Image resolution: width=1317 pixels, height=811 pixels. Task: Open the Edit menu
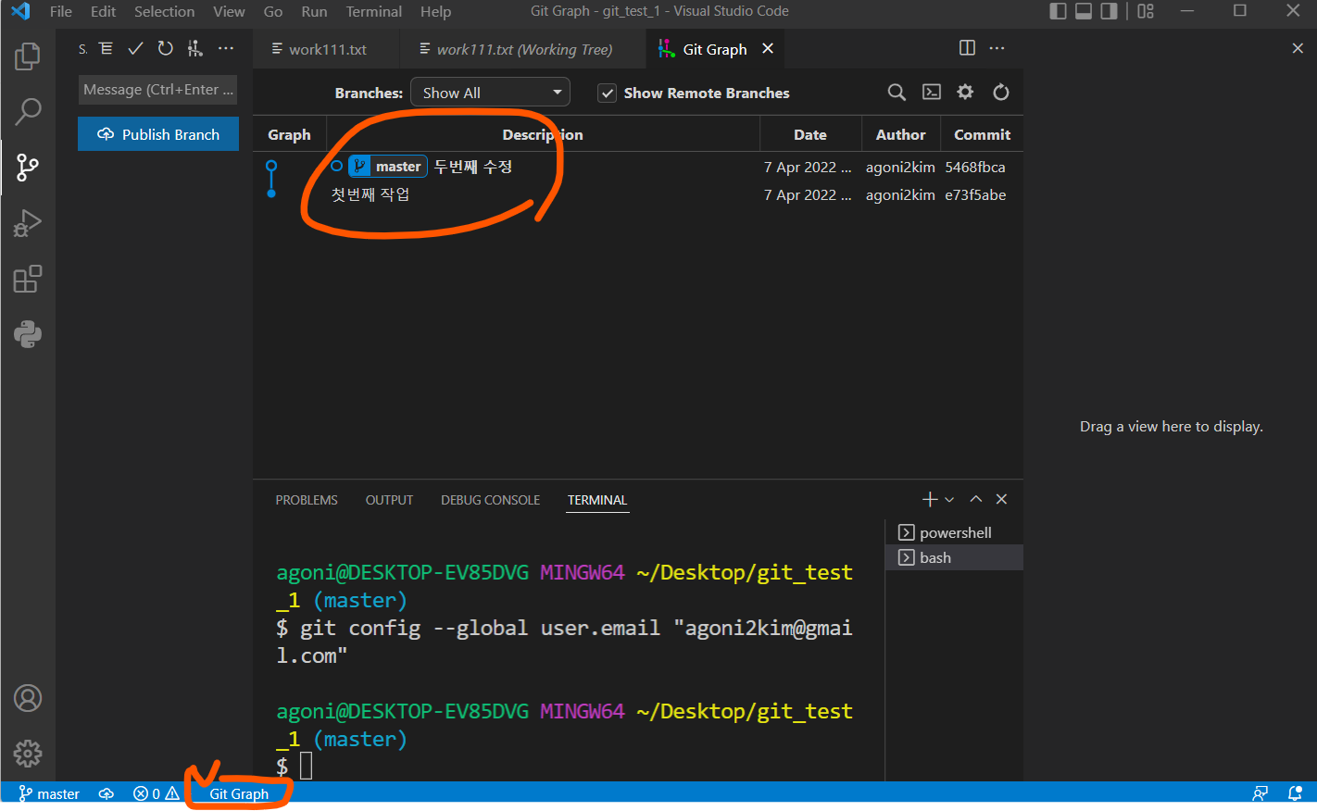(103, 11)
